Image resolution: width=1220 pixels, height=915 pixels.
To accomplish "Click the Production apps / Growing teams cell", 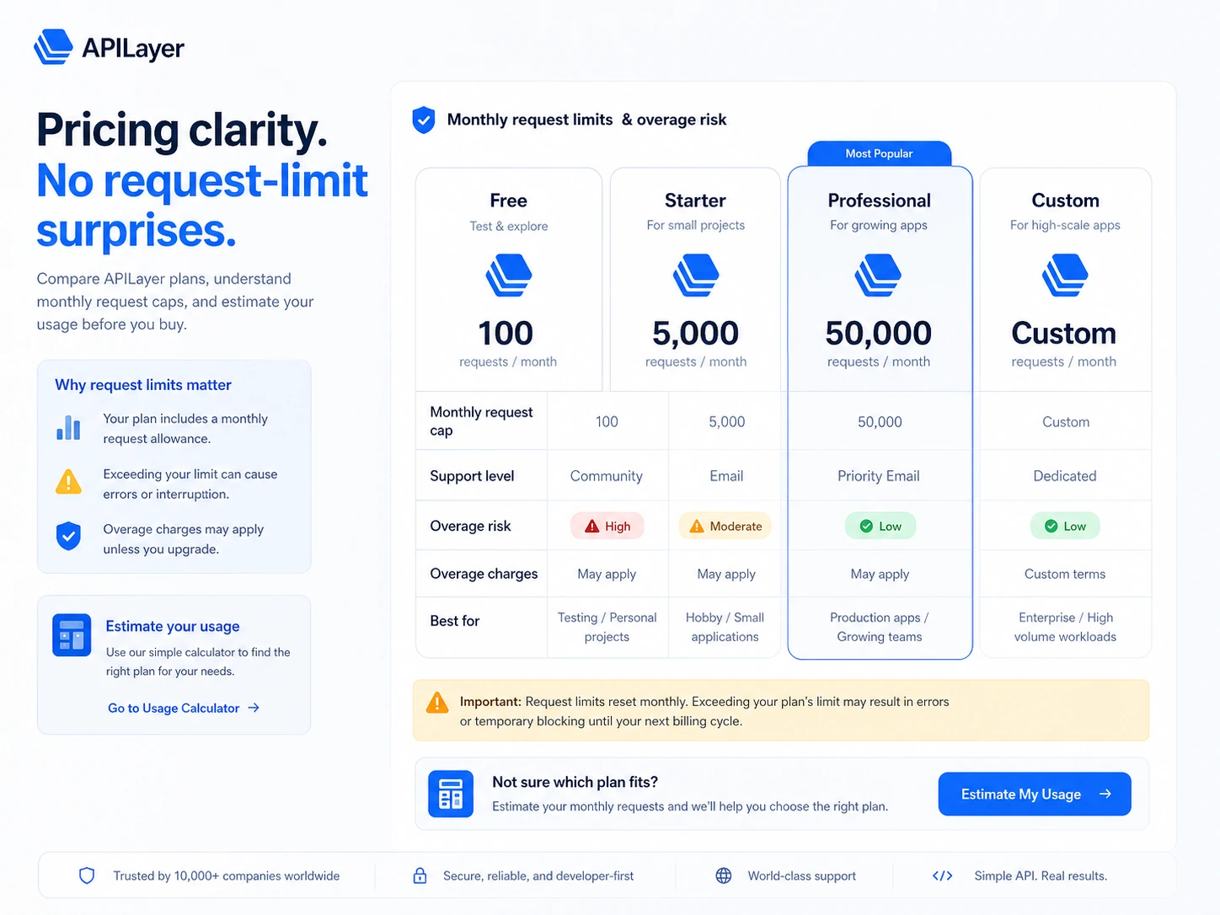I will click(880, 627).
